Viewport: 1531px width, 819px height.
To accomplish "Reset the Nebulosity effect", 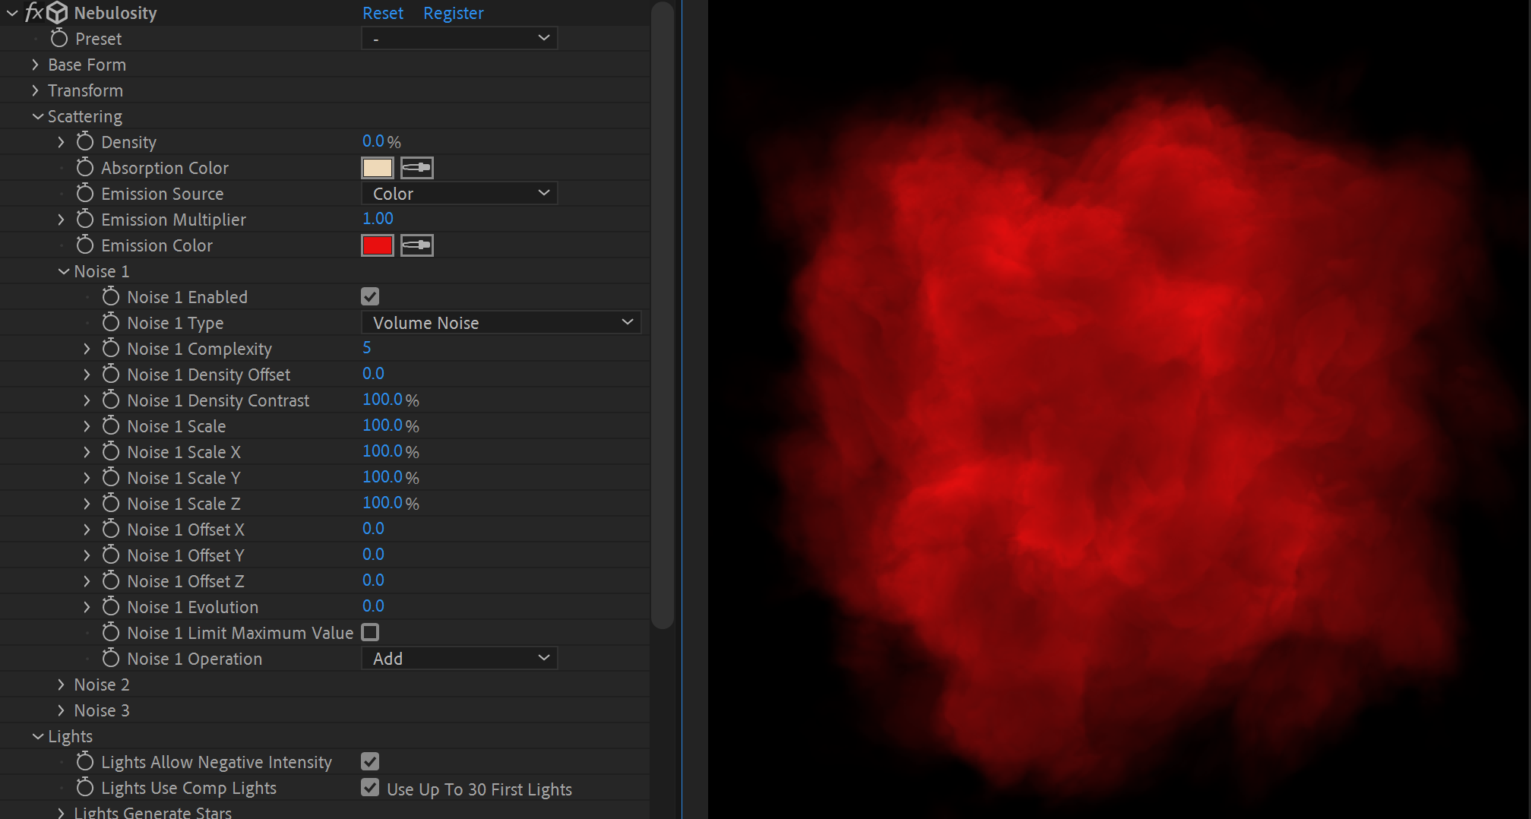I will tap(383, 13).
